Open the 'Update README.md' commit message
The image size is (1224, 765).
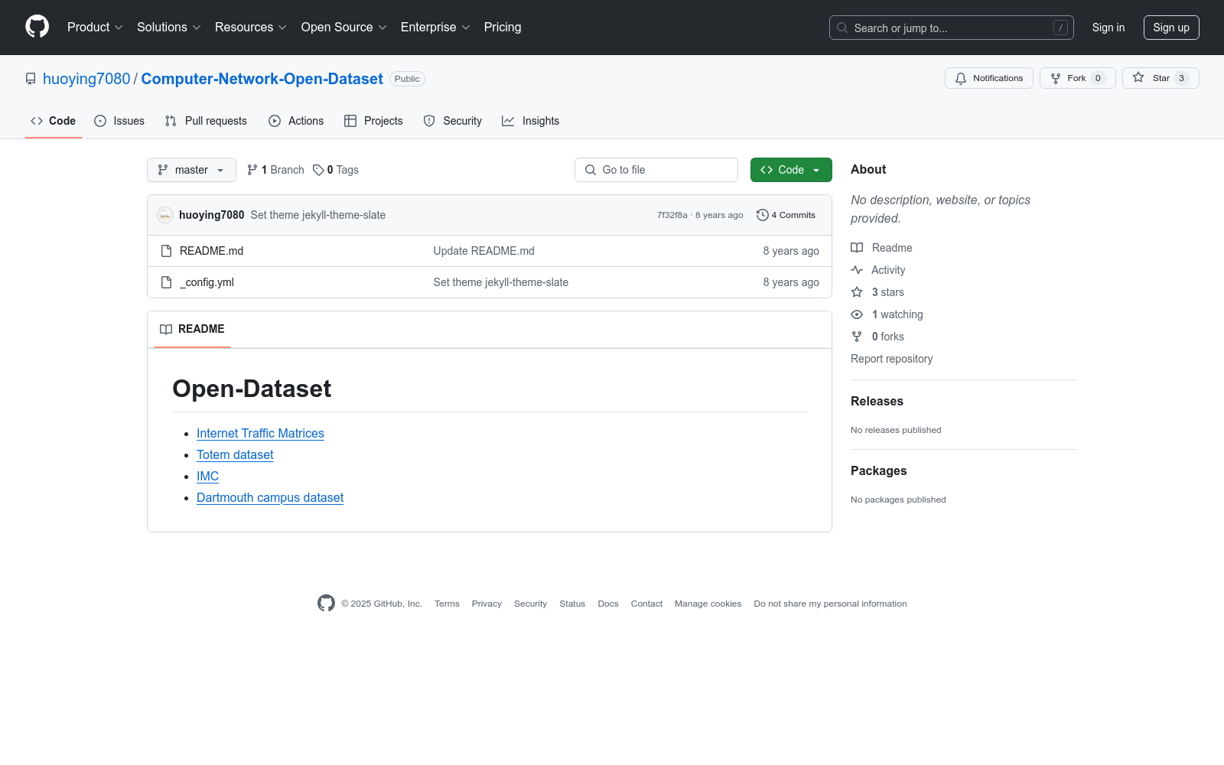[484, 251]
